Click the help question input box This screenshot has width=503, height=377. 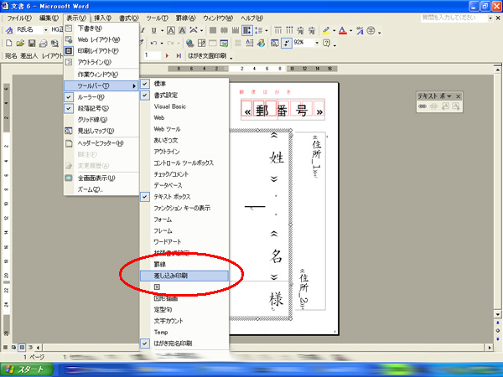point(454,18)
